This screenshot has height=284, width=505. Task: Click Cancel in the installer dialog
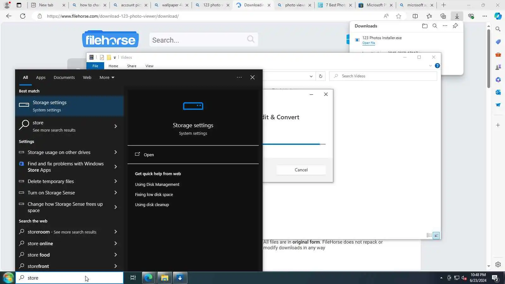(x=301, y=170)
